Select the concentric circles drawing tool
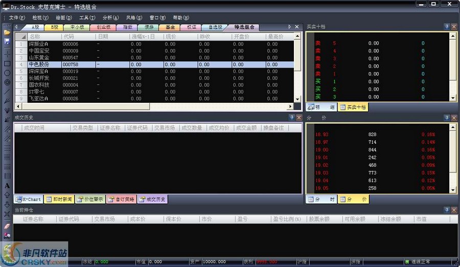Image resolution: width=460 pixels, height=267 pixels. pyautogui.click(x=7, y=82)
